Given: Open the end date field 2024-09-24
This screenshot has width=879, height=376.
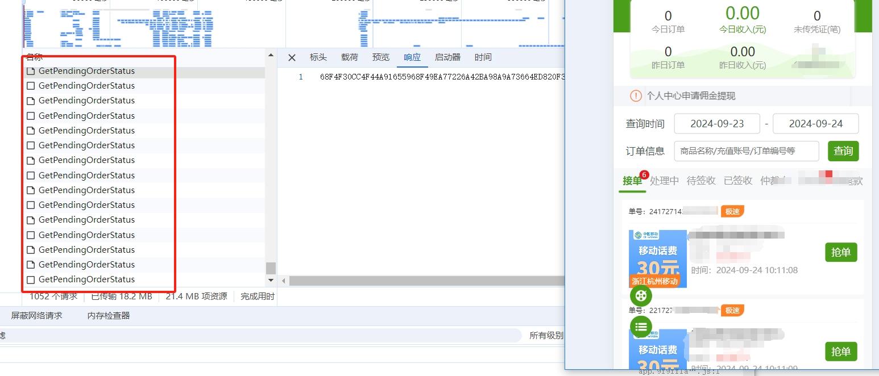Looking at the screenshot, I should (816, 124).
